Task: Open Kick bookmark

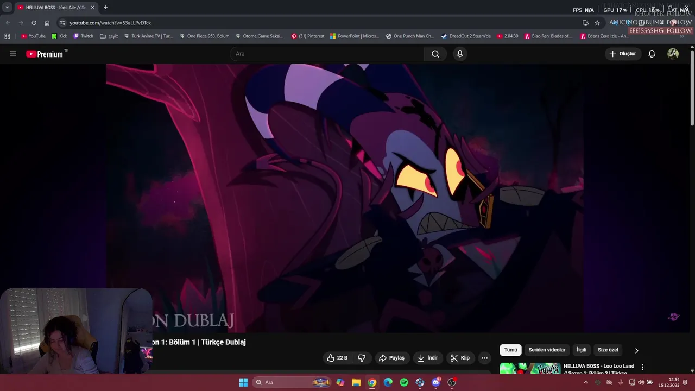Action: [x=59, y=36]
